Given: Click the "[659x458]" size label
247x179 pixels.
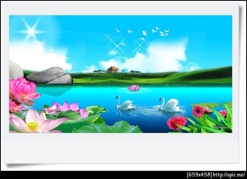Looking at the screenshot, I should (x=200, y=175).
